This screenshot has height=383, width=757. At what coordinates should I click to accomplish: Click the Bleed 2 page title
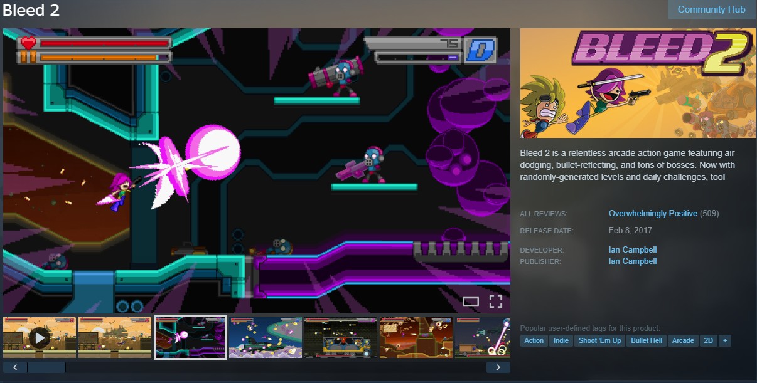[31, 11]
